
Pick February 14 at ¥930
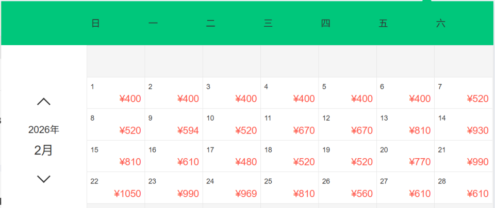tap(464, 125)
